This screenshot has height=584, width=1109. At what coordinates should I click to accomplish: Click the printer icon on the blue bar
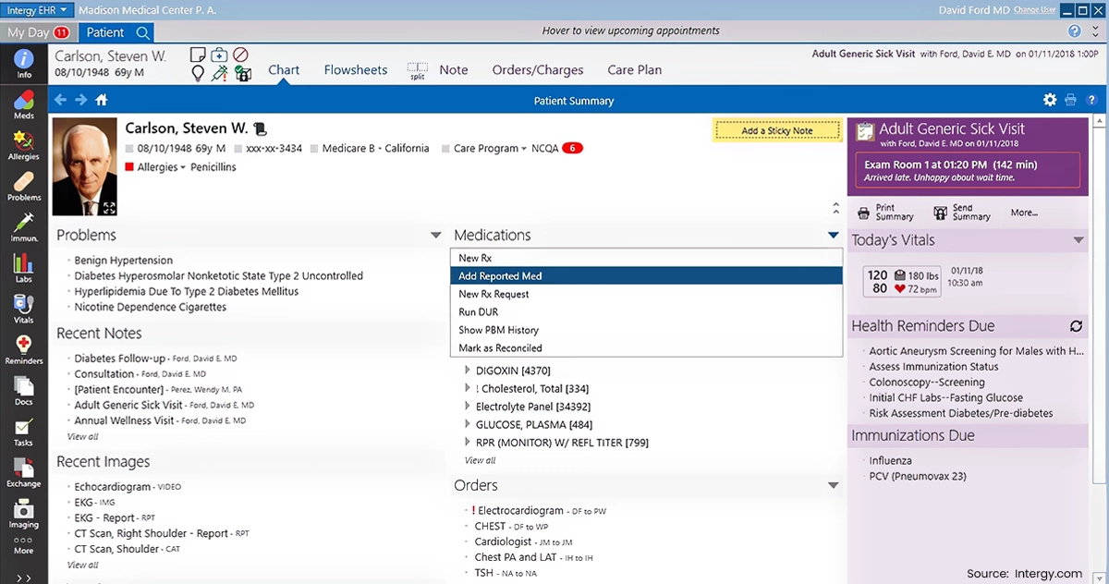click(x=1071, y=100)
